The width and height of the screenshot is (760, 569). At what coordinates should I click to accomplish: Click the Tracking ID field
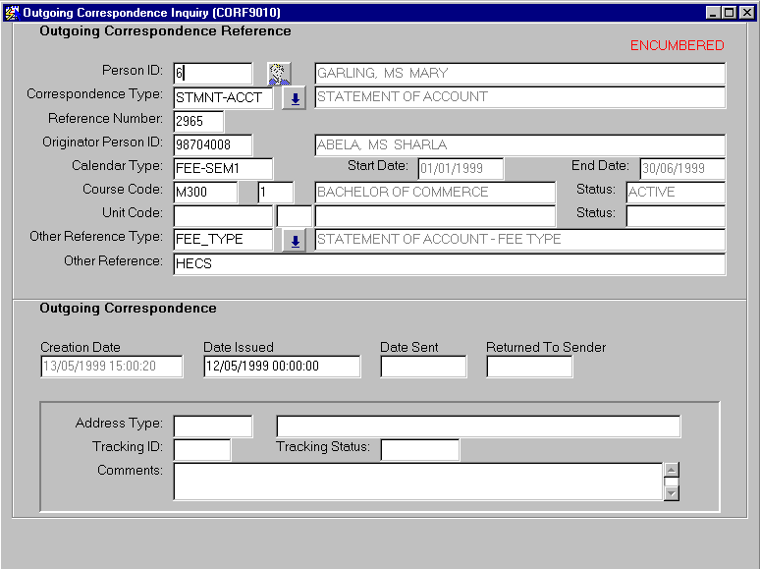(x=202, y=450)
